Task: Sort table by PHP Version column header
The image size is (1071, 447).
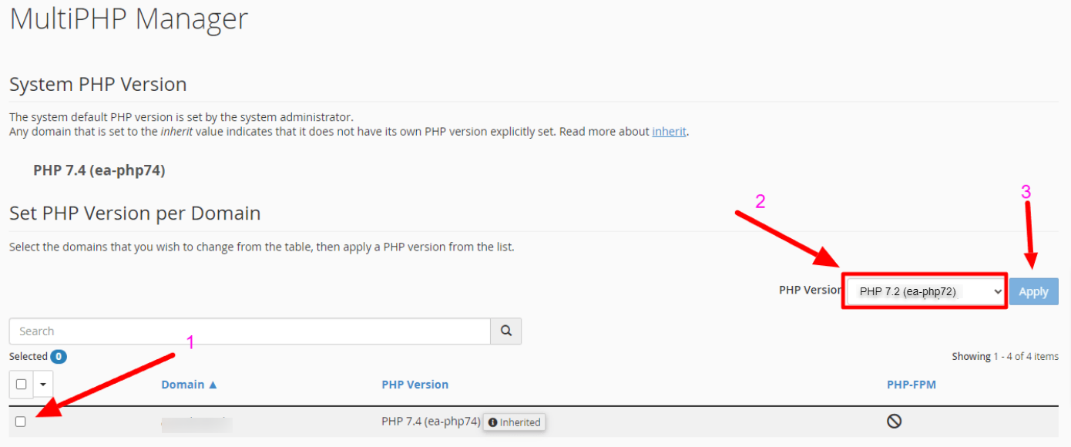Action: click(x=415, y=385)
